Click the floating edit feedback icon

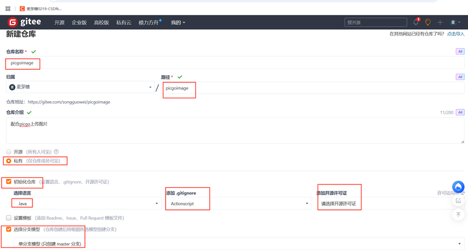[458, 201]
